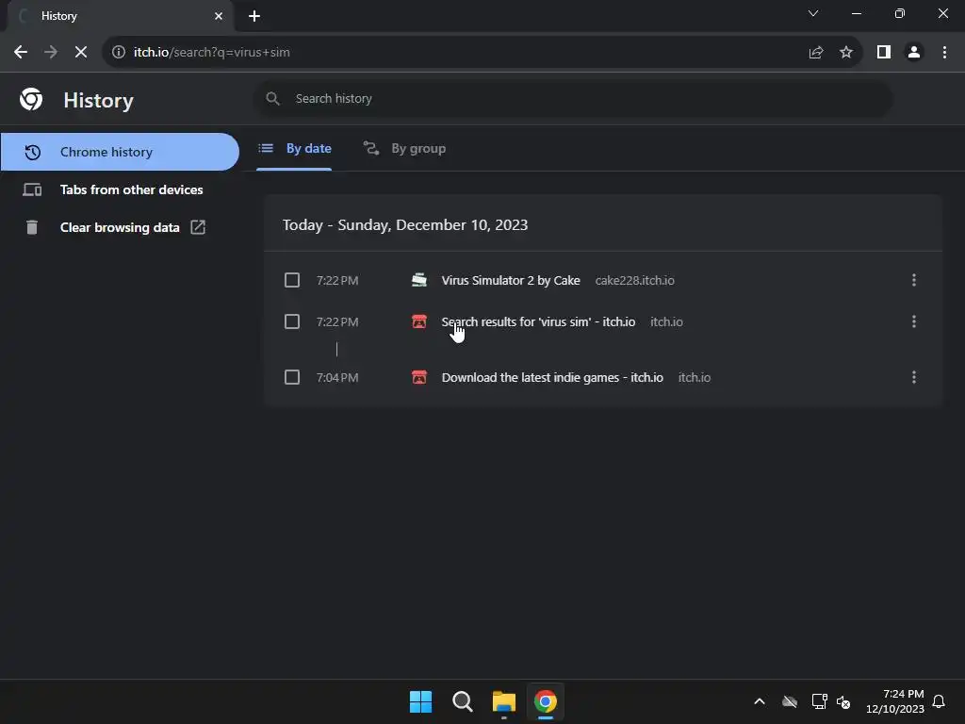Open Tabs from other devices
Image resolution: width=965 pixels, height=724 pixels.
(120, 189)
